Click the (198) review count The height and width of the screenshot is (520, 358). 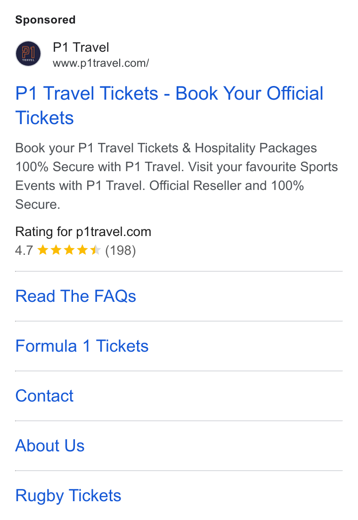click(120, 251)
